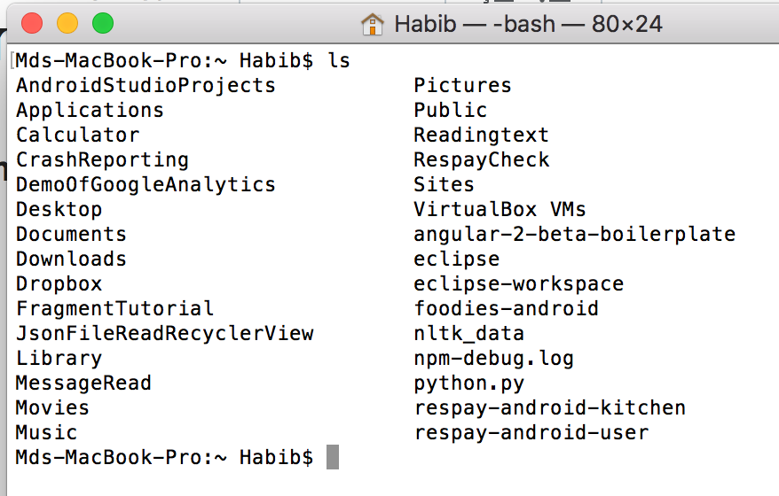Image resolution: width=779 pixels, height=496 pixels.
Task: Click the yellow minimize window button
Action: [67, 23]
